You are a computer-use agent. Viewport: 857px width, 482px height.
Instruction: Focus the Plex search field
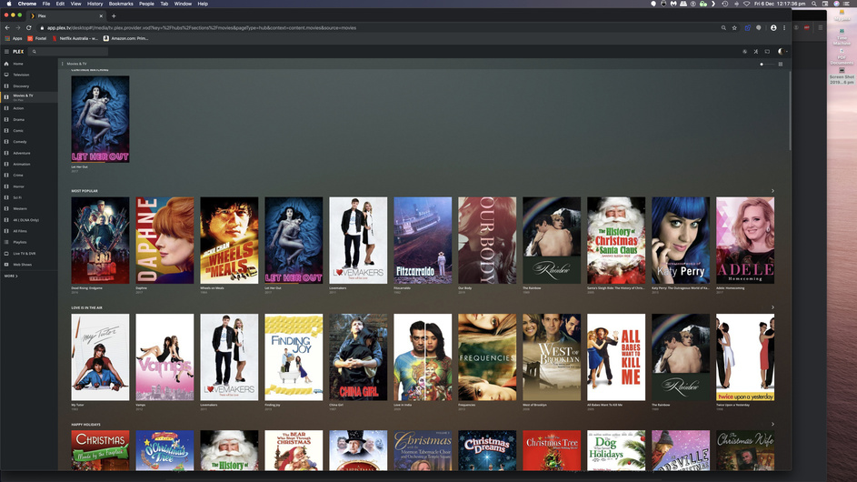coord(68,52)
